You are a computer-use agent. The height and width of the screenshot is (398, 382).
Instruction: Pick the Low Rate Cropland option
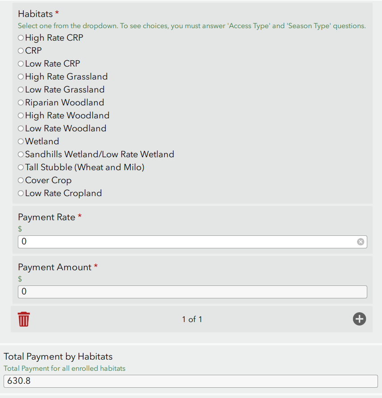pyautogui.click(x=21, y=193)
